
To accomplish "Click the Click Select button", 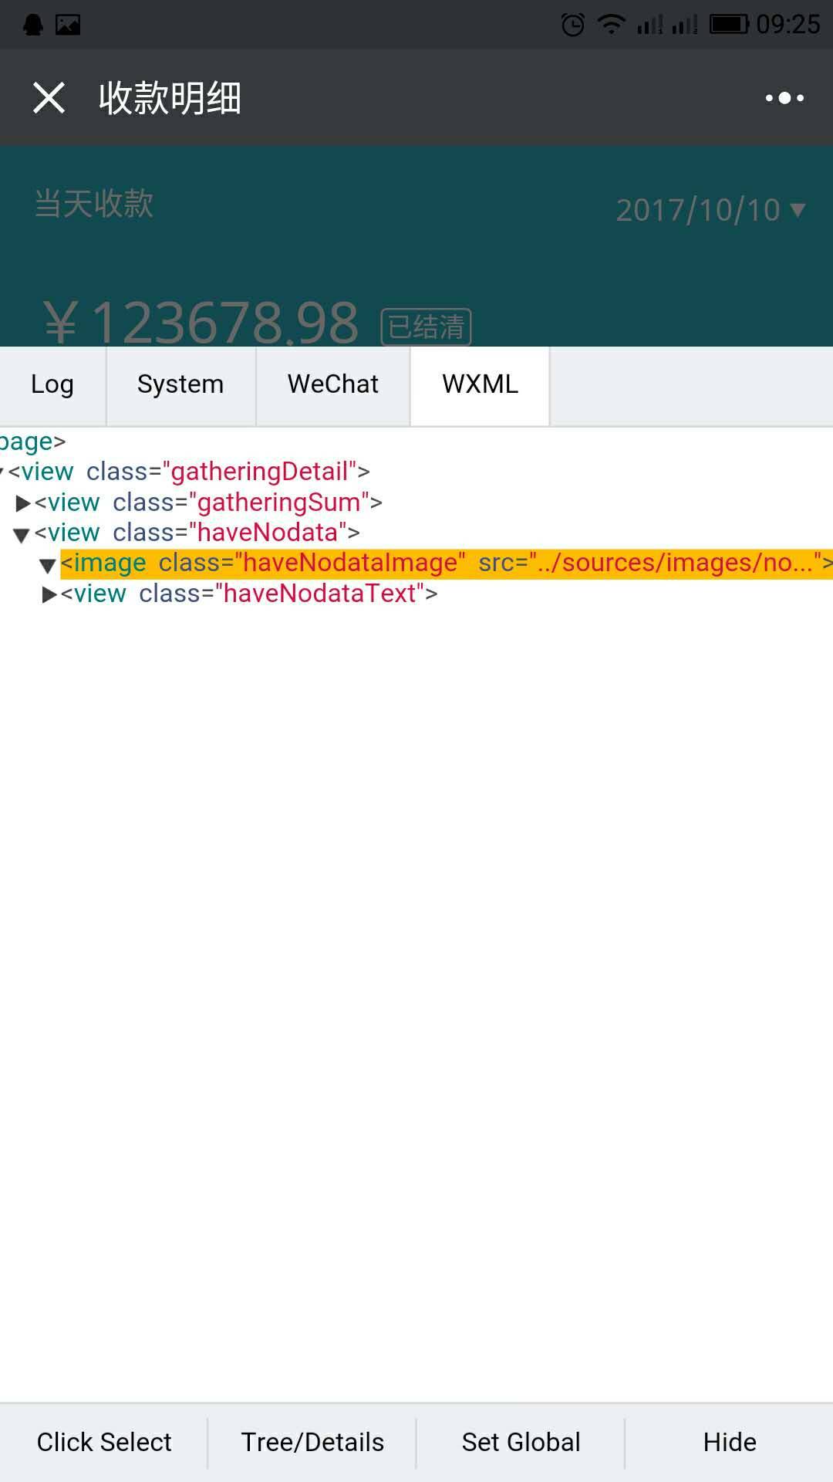I will (104, 1442).
